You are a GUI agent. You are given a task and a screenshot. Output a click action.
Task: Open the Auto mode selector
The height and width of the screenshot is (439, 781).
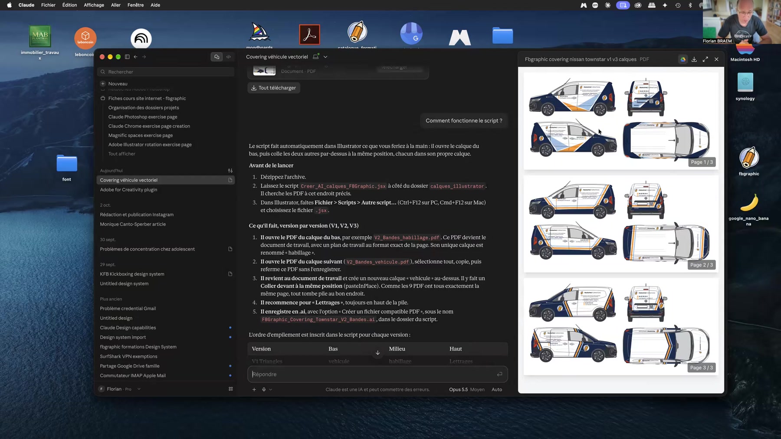tap(497, 390)
